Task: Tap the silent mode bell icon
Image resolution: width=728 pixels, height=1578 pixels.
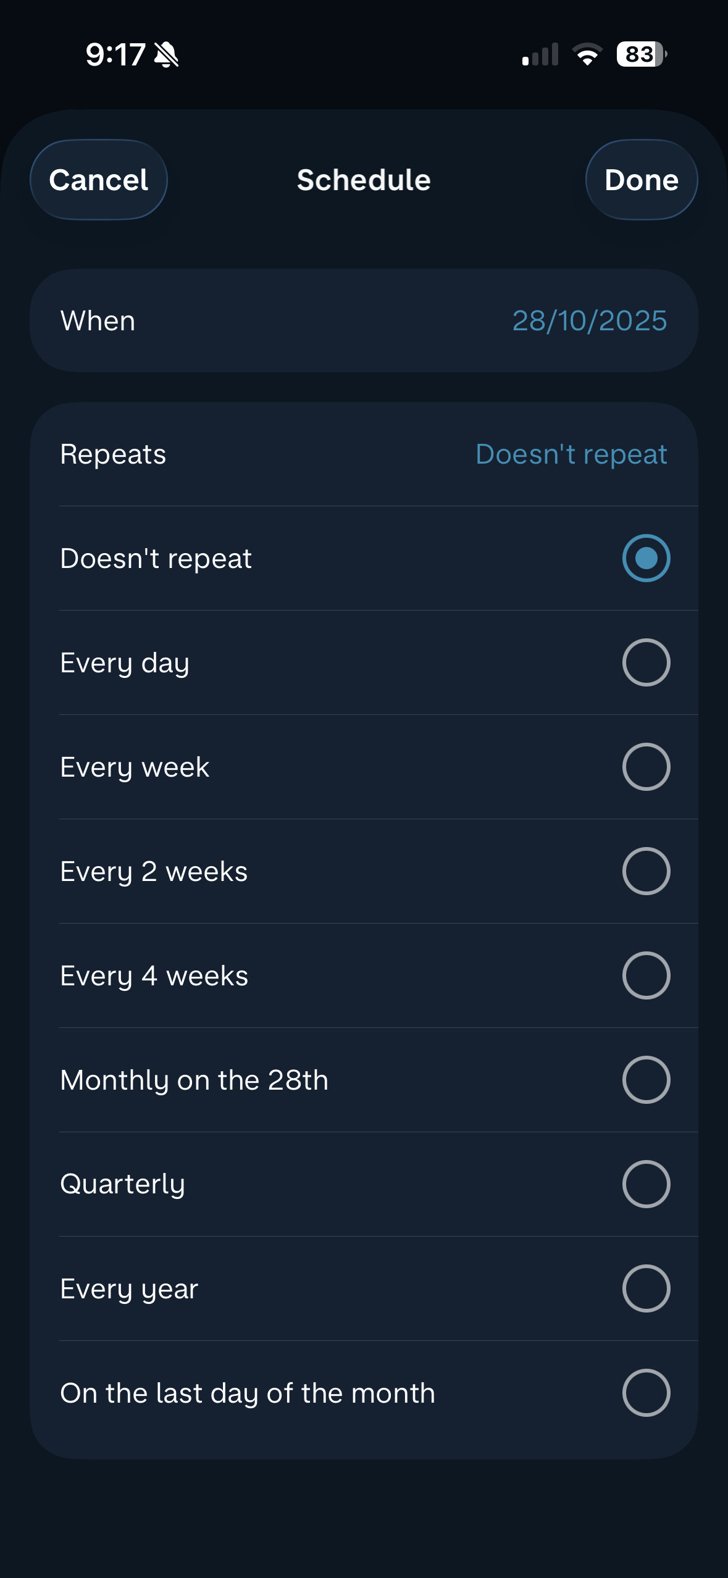Action: (166, 55)
